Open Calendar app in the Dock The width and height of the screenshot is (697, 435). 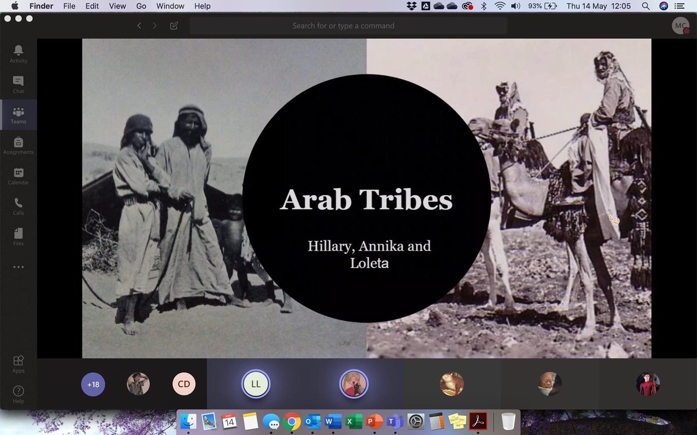point(229,421)
